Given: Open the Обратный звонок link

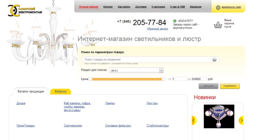Looking at the screenshot, I should 157,29.
